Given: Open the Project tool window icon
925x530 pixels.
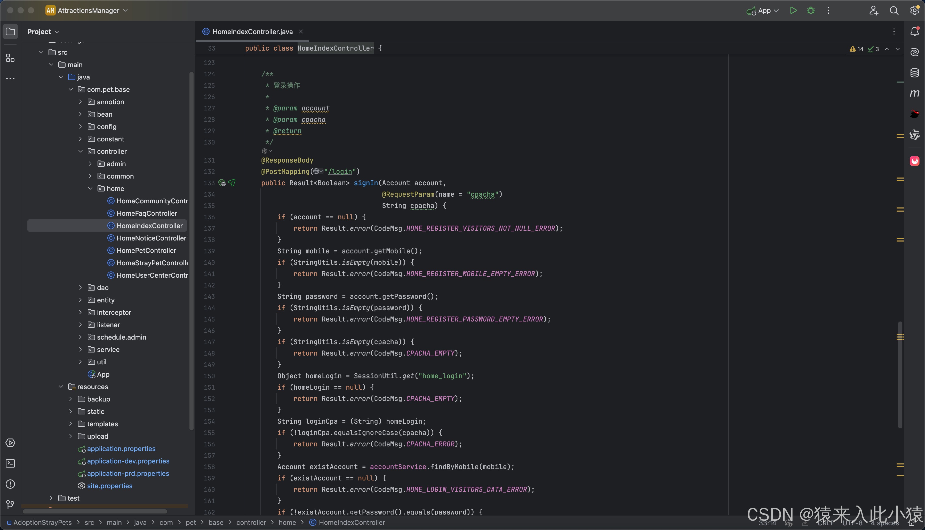Looking at the screenshot, I should [x=10, y=32].
